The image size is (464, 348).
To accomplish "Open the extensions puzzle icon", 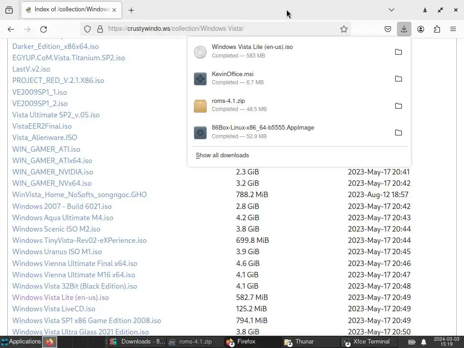I will 437,29.
